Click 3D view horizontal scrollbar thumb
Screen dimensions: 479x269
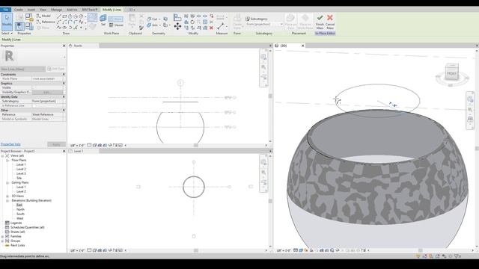click(421, 250)
